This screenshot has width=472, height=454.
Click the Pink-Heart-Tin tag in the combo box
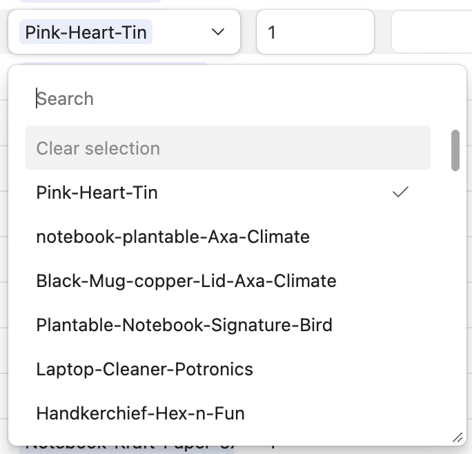[x=86, y=32]
